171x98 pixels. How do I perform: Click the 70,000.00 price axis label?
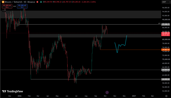point(166,59)
